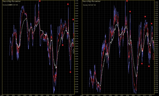The image size is (159, 96).
Task: Select the red square marker near 0.400 on the COMP chart
Action: [x=70, y=72]
